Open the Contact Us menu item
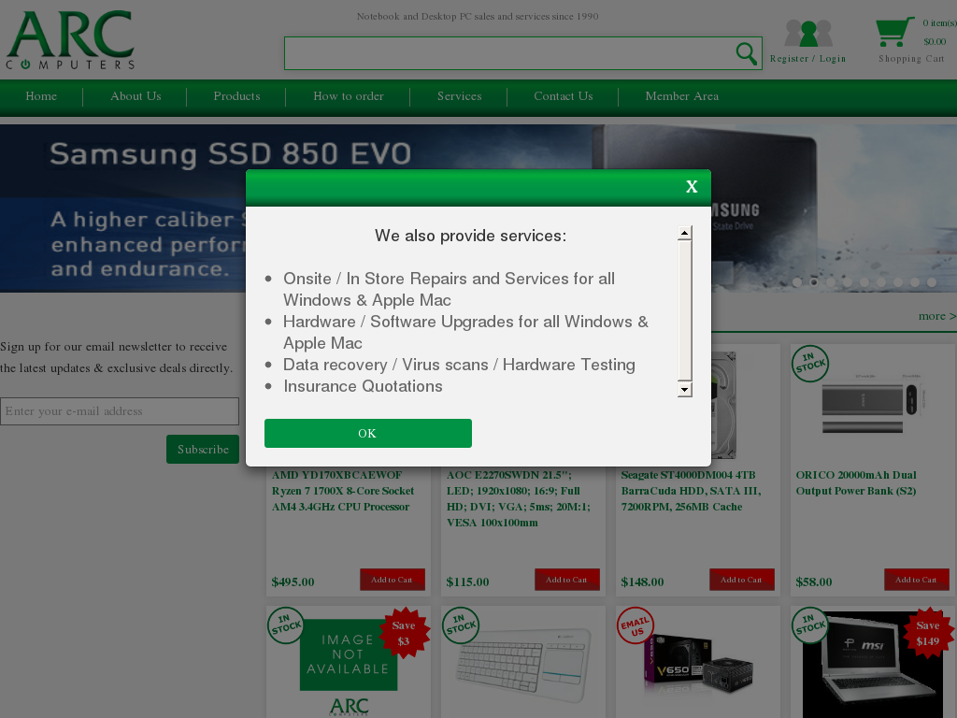This screenshot has height=718, width=957. click(x=564, y=96)
